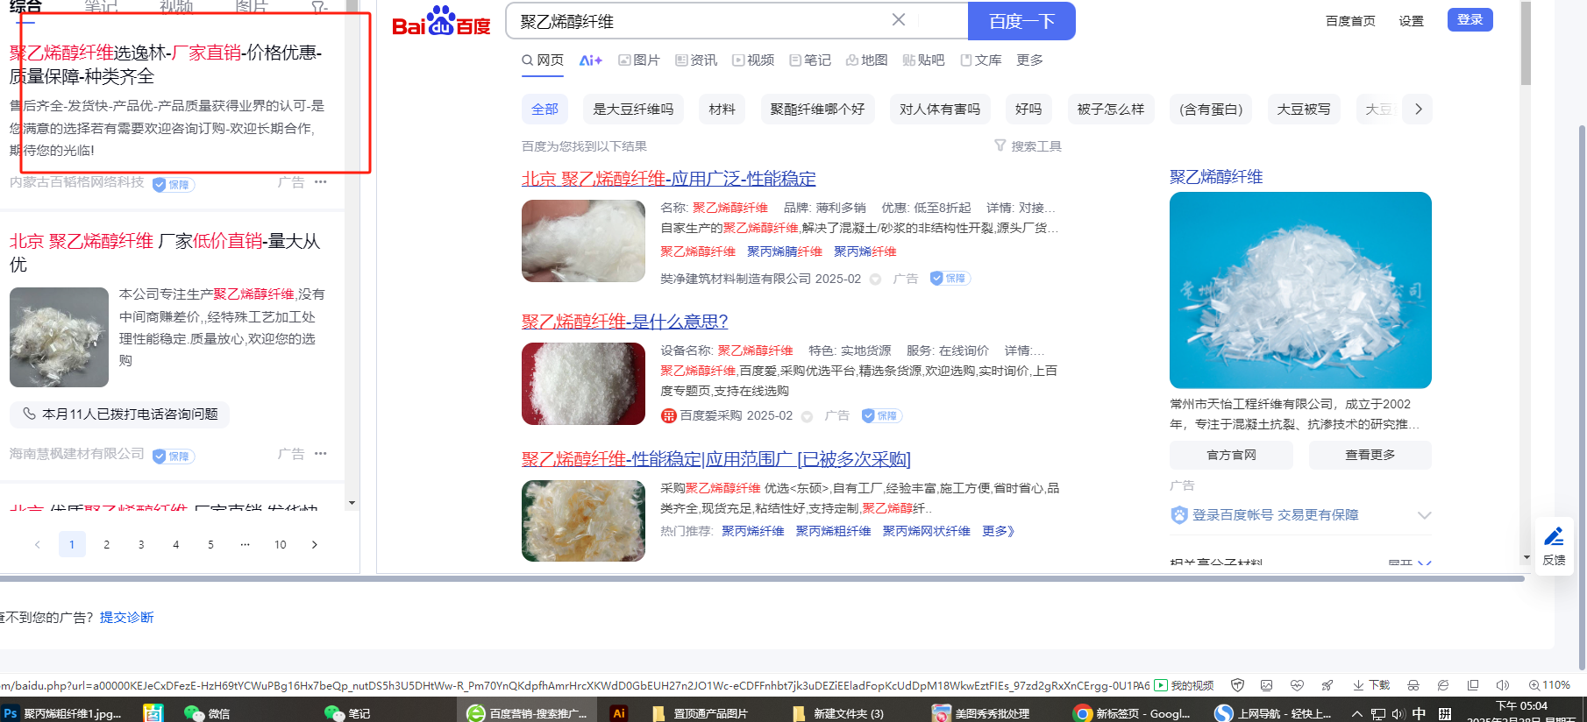The image size is (1587, 722).
Task: Open the more options dots beside 海南慧枫建材有限公司
Action: [x=321, y=454]
